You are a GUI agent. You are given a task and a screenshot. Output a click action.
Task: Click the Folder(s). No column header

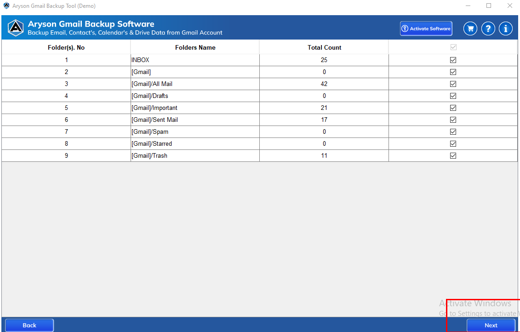pyautogui.click(x=66, y=47)
